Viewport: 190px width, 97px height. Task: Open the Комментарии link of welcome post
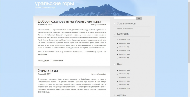coord(58,61)
